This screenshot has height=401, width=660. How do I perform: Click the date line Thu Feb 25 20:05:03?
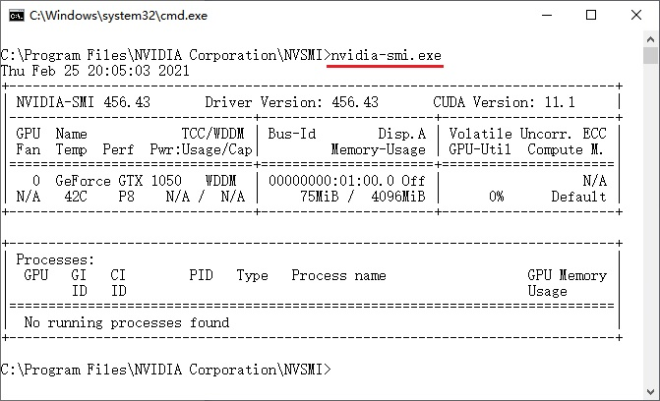(95, 71)
